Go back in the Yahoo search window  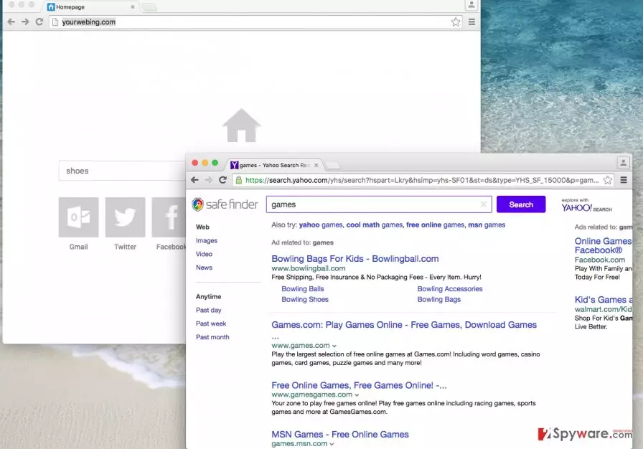tap(194, 180)
